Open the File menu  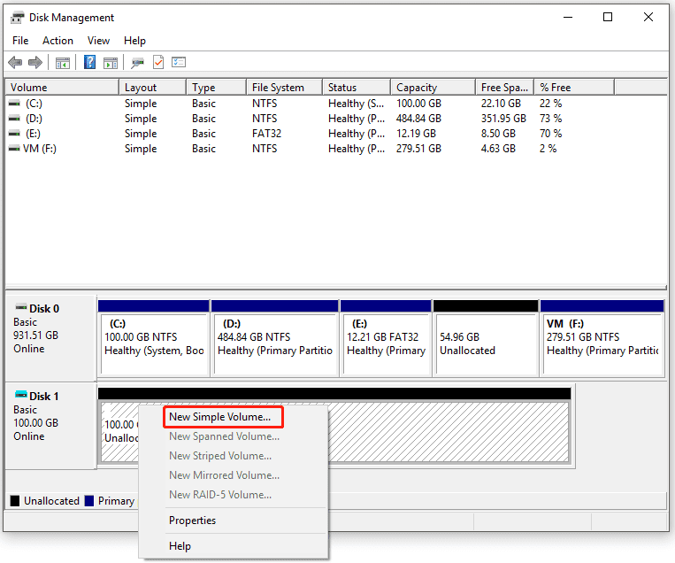(20, 41)
